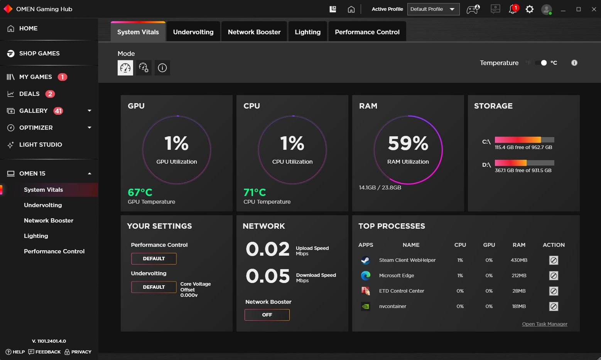Open the gauge settings mode icon
601x360 pixels.
click(143, 68)
